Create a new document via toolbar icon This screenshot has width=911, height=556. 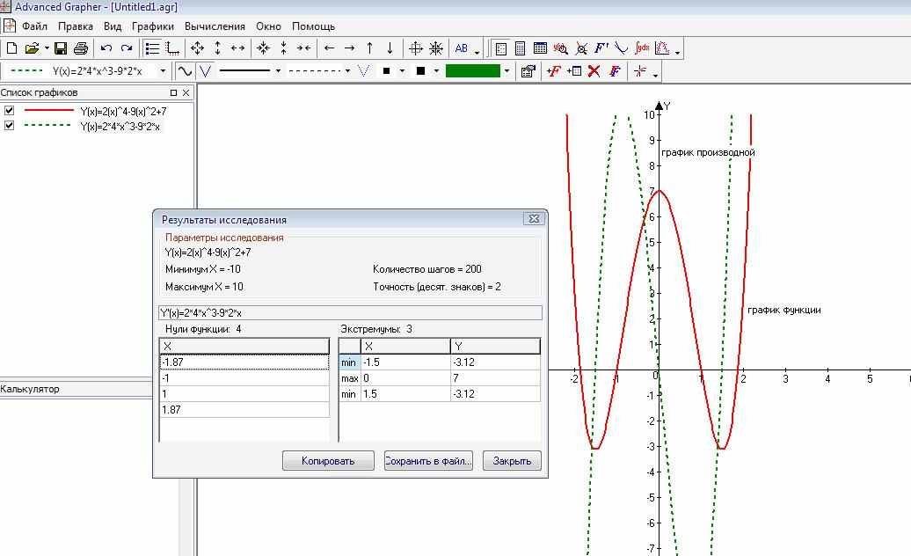pos(11,48)
